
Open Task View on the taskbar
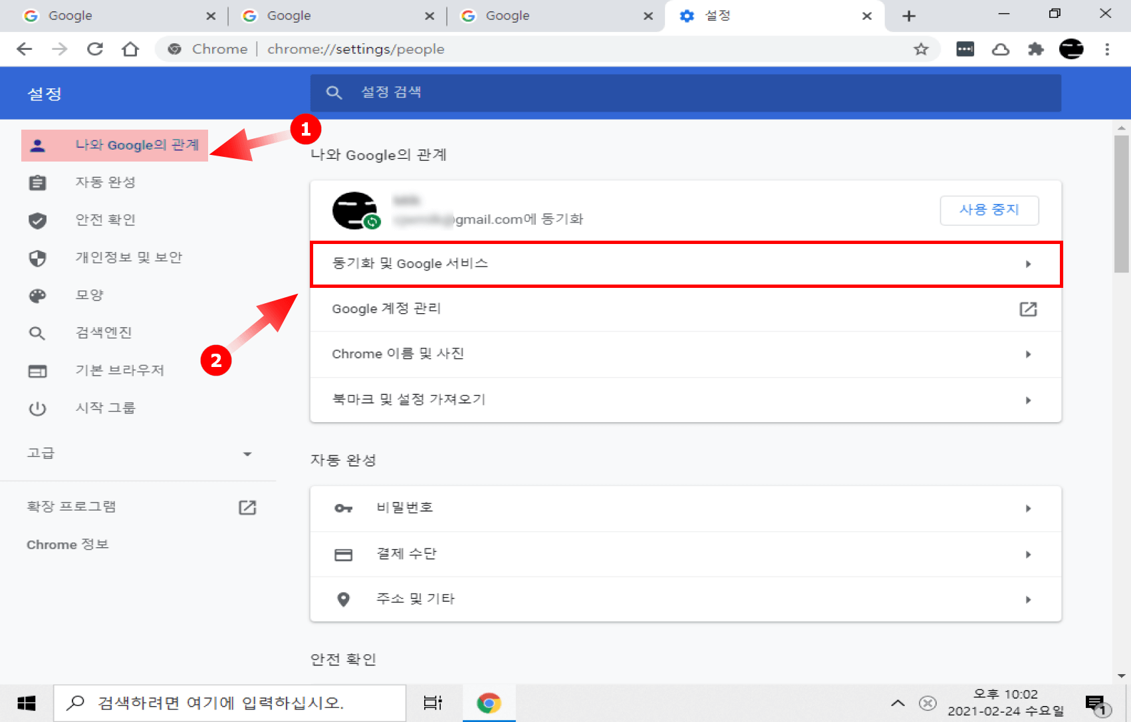[x=433, y=703]
